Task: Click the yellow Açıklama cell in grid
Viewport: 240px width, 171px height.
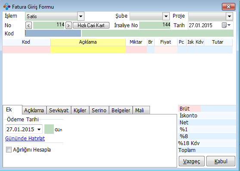Action: click(x=88, y=50)
